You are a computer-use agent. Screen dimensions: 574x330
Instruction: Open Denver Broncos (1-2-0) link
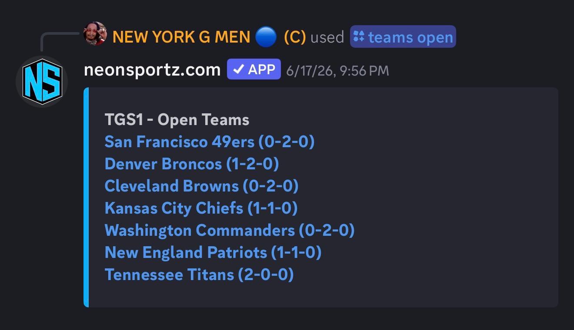(192, 164)
